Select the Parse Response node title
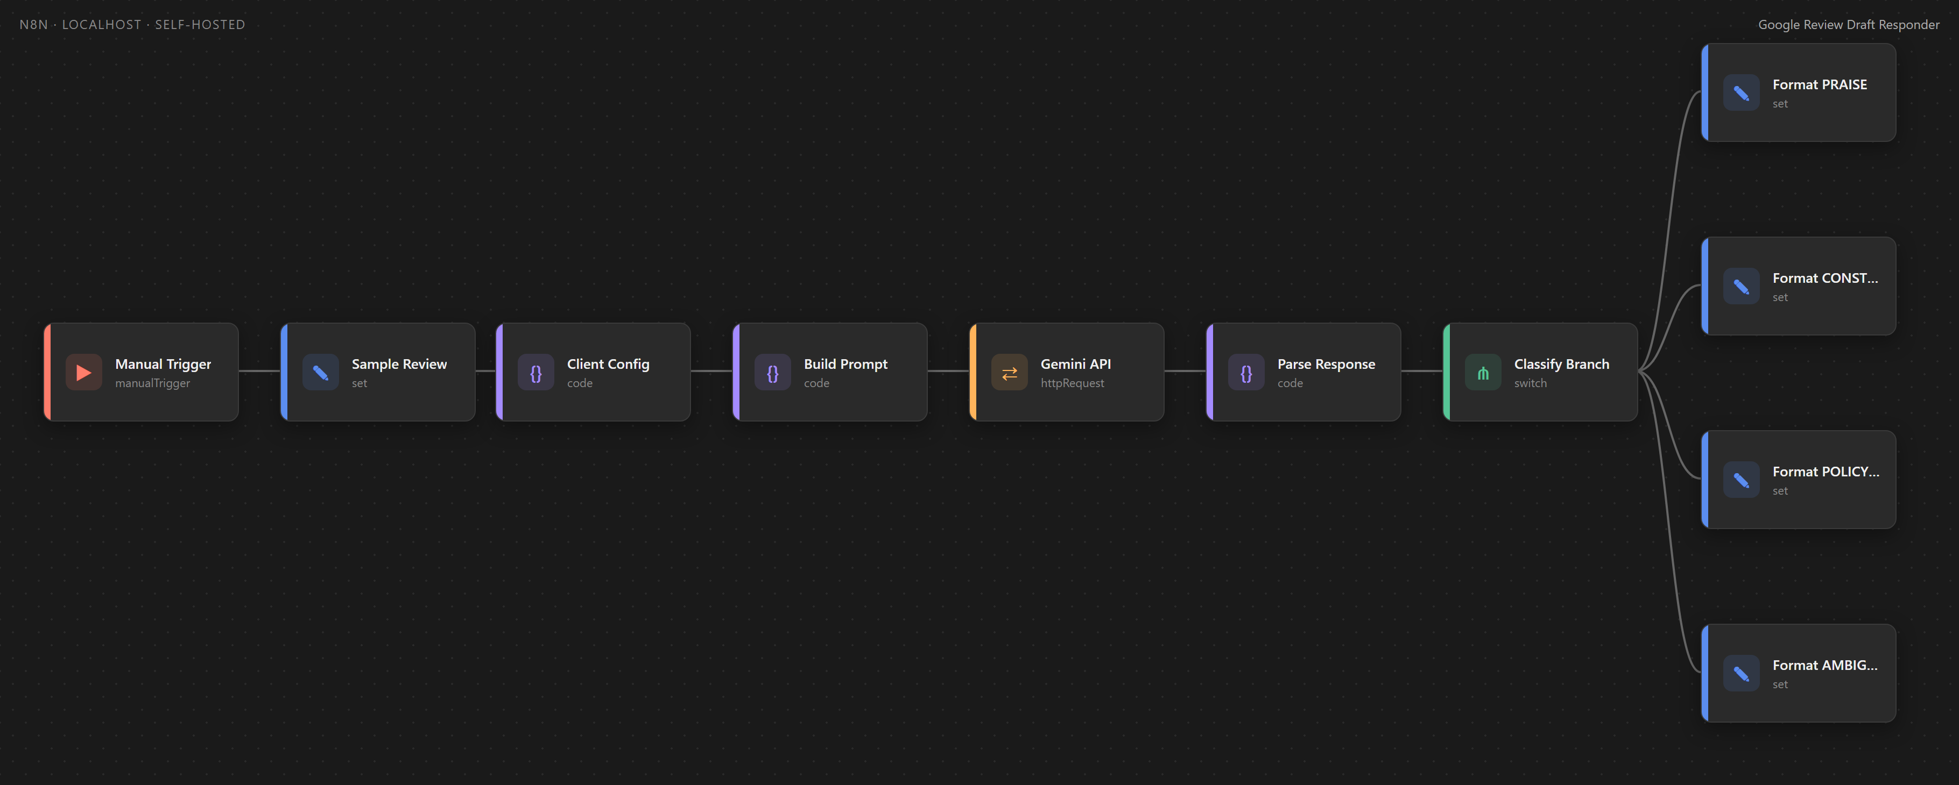The height and width of the screenshot is (785, 1959). [x=1326, y=364]
